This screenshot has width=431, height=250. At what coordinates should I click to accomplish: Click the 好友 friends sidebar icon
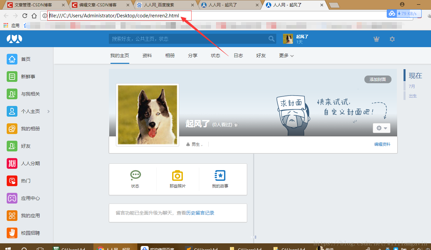click(12, 146)
